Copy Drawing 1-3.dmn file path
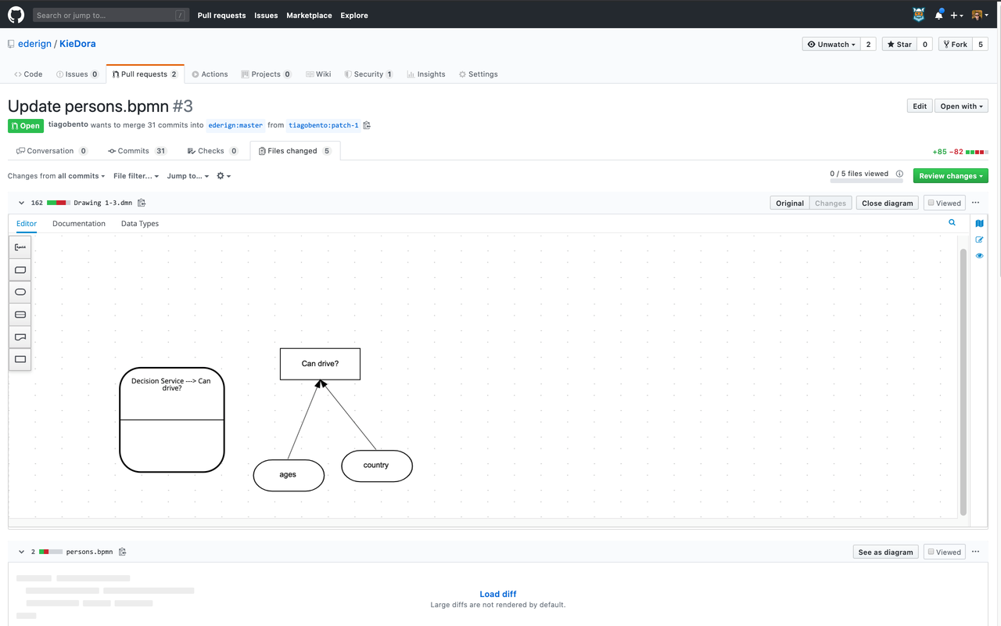1001x626 pixels. click(x=142, y=203)
